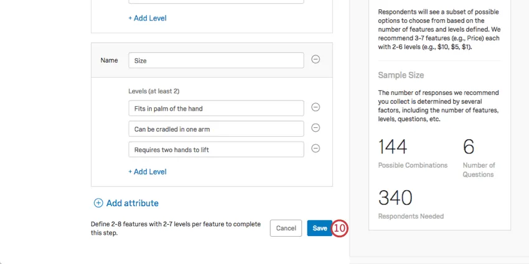Select the 144 Possible Combinations value
The image size is (529, 264).
tap(393, 147)
